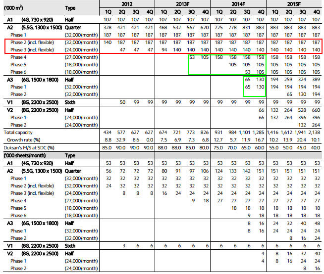The image size is (324, 274).
Task: Select growth rate value 0.0
Action: (x=150, y=140)
